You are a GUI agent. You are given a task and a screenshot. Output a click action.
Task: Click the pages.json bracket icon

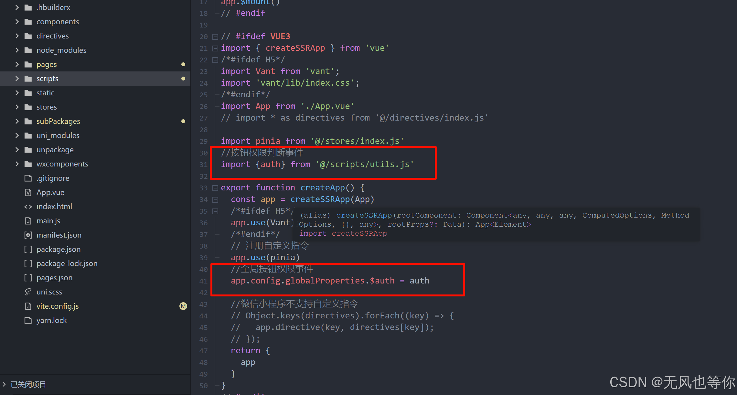28,278
